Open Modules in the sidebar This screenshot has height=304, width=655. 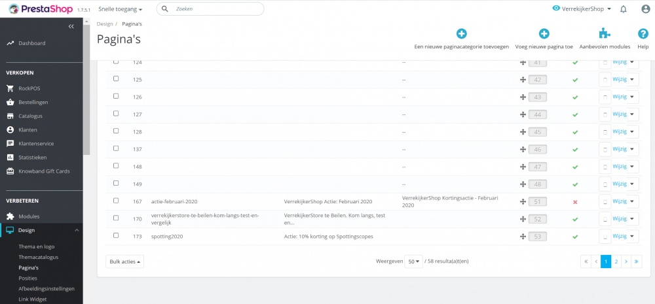tap(29, 216)
